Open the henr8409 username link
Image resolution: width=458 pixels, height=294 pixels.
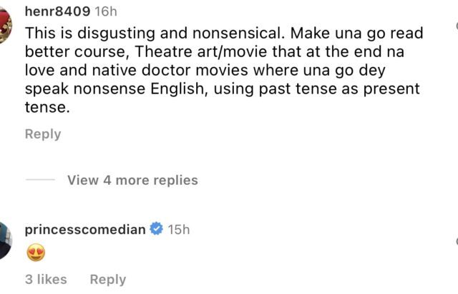tap(57, 12)
